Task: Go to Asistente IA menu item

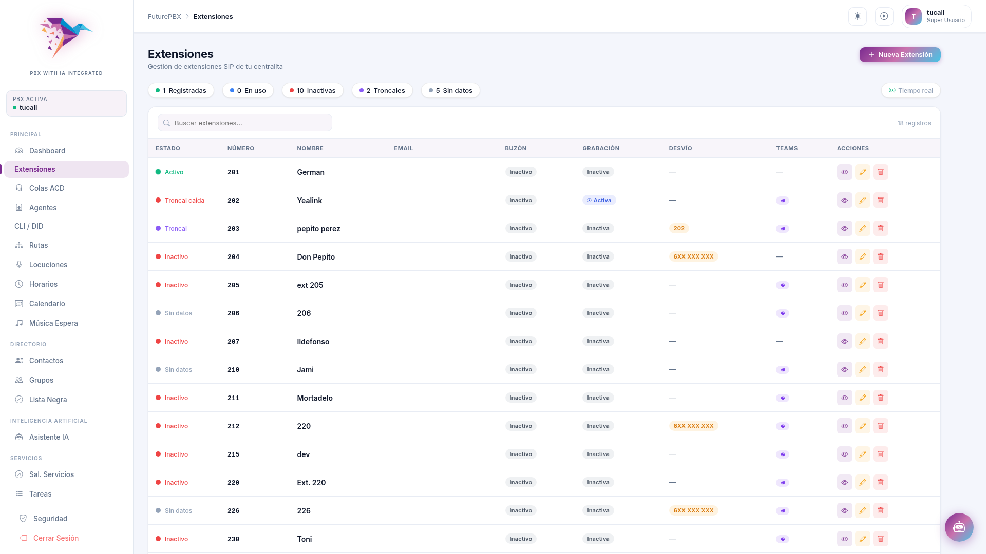Action: pyautogui.click(x=49, y=437)
